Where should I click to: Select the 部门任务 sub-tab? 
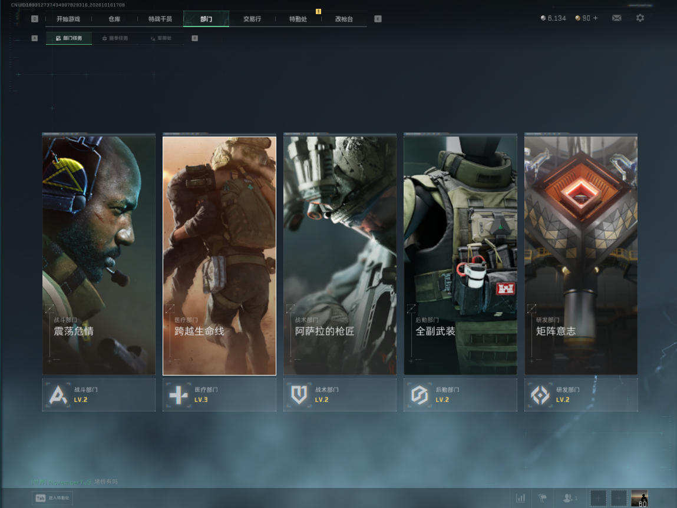[x=69, y=38]
